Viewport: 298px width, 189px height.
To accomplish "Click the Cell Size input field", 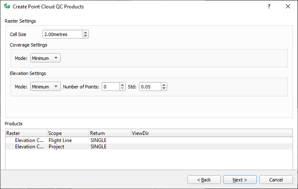I will (x=62, y=34).
